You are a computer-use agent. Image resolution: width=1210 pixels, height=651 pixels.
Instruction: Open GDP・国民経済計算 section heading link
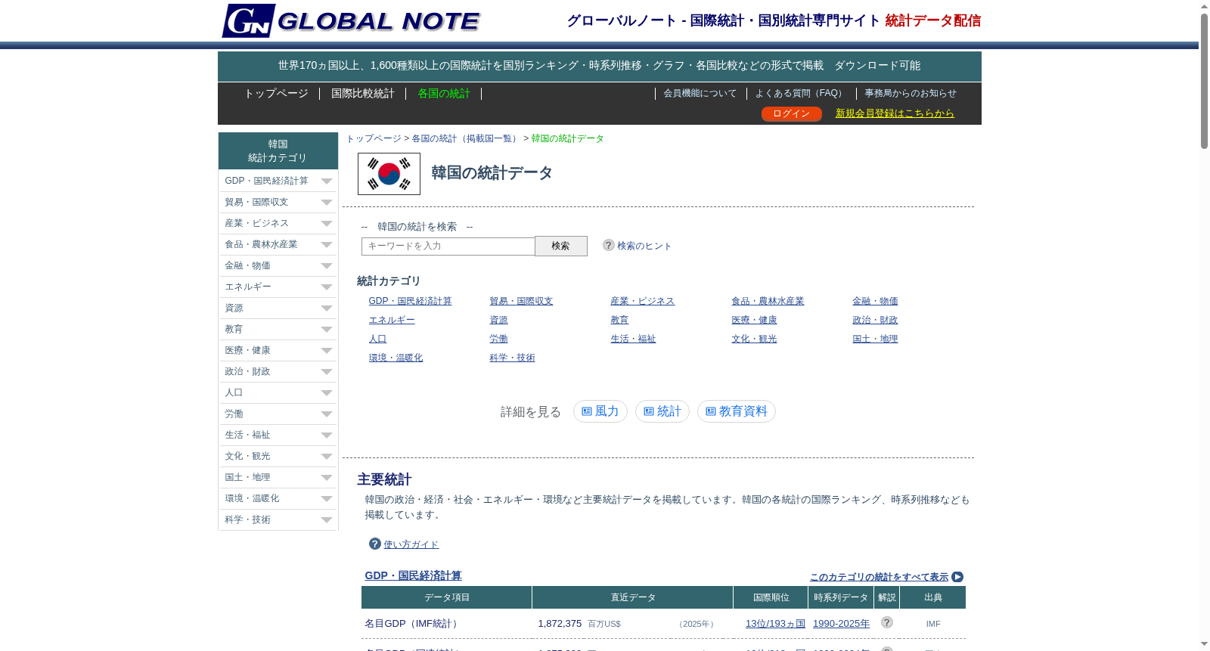pos(413,575)
